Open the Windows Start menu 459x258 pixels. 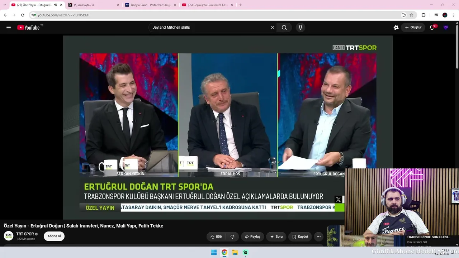(x=214, y=252)
